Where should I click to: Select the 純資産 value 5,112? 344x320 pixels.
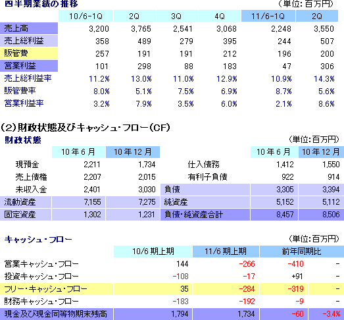coord(331,202)
